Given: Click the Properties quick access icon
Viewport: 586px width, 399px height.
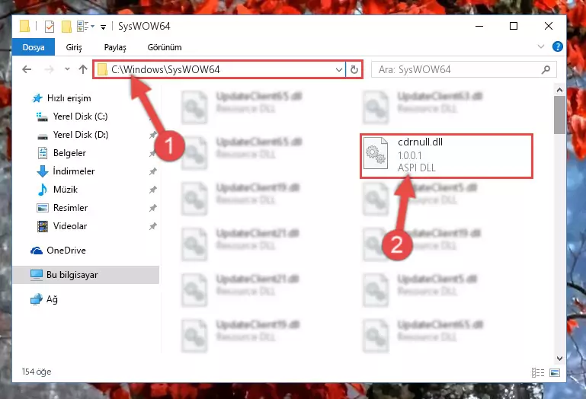Looking at the screenshot, I should (50, 27).
